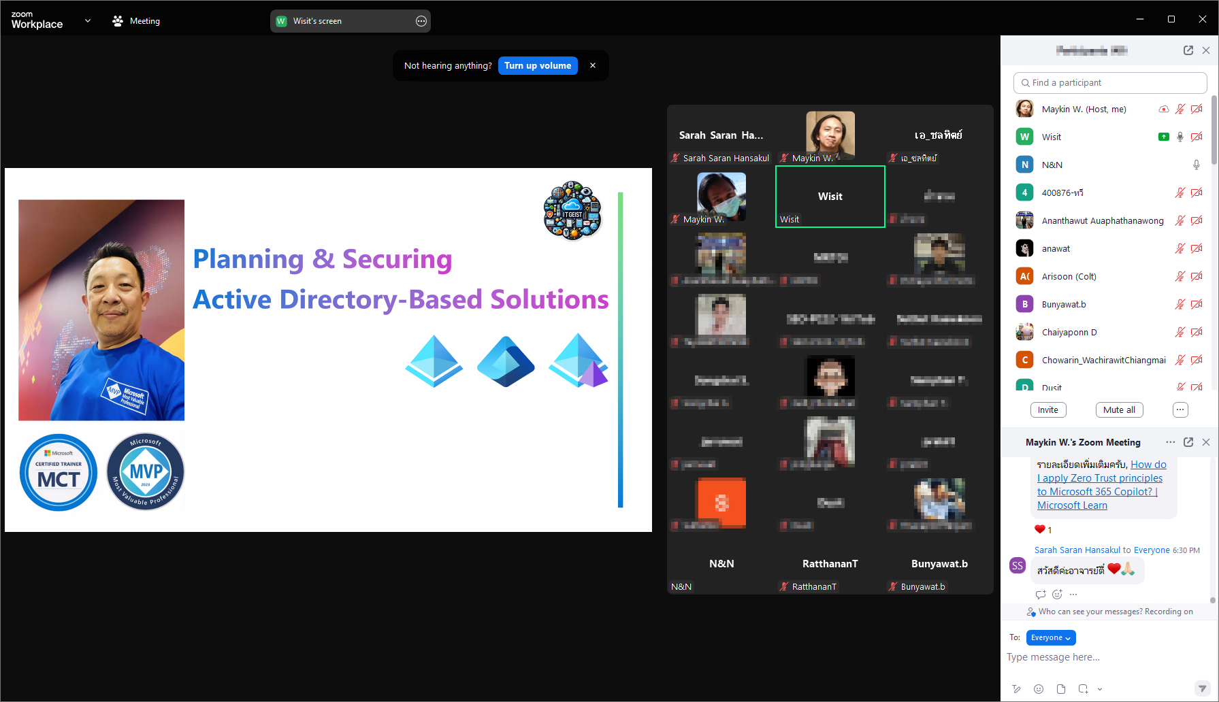This screenshot has height=702, width=1219.
Task: Click Bunyawat.b muted microphone icon
Action: click(1180, 304)
